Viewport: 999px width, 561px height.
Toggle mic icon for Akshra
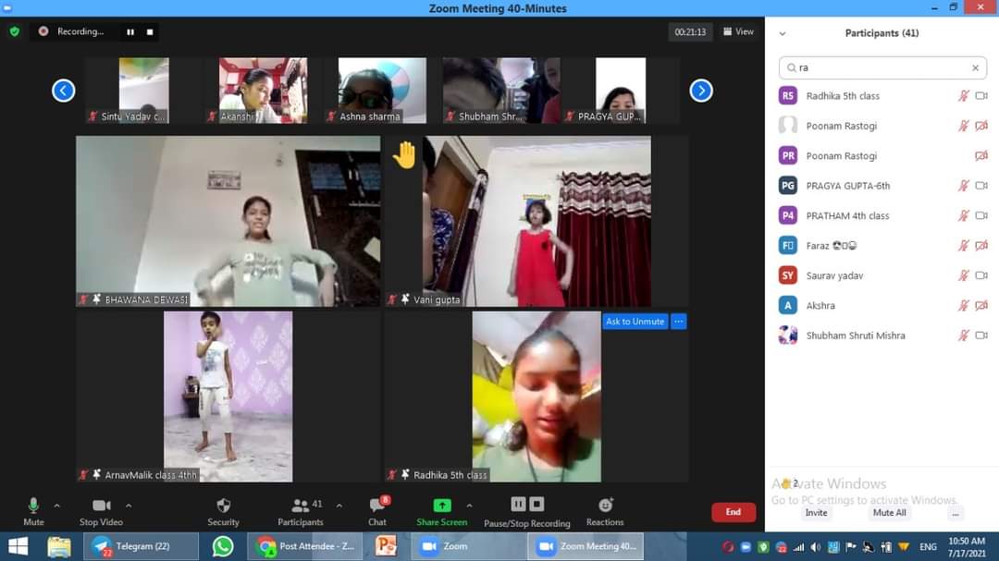[x=963, y=305]
